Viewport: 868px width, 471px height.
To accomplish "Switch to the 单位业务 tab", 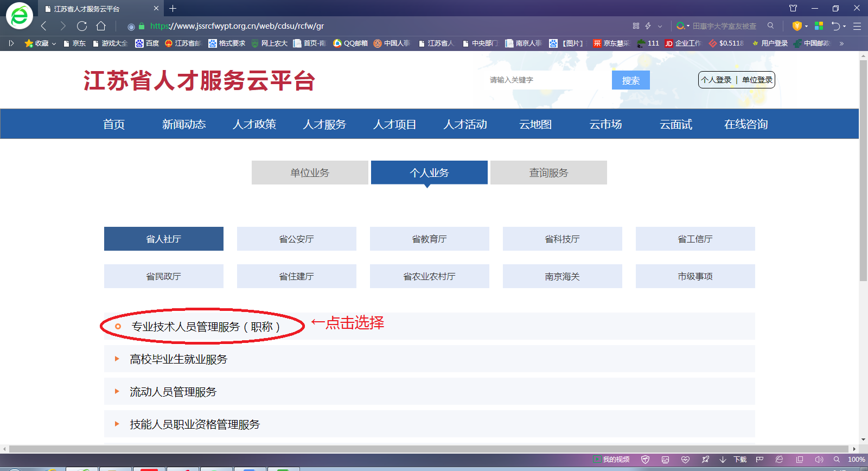I will [x=310, y=173].
